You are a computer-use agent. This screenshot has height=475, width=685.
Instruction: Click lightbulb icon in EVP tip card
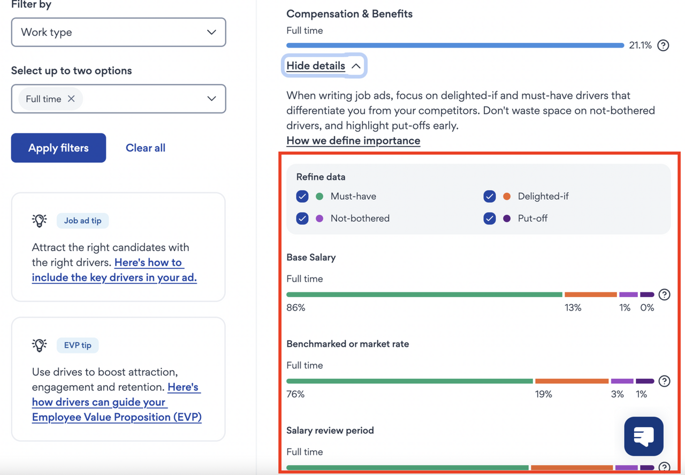pos(39,345)
